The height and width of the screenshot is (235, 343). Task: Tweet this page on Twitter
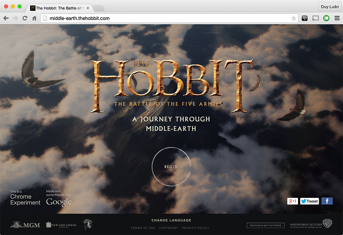point(309,201)
